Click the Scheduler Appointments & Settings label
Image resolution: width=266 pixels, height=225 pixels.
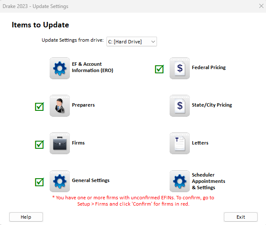[x=208, y=181]
